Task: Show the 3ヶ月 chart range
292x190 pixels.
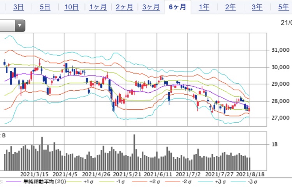Action: [151, 7]
